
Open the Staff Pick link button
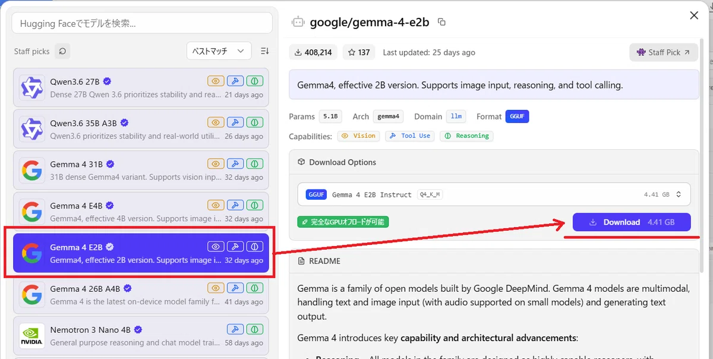[663, 52]
